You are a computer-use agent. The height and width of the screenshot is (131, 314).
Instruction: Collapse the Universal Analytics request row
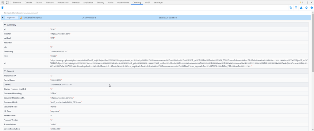2,17
